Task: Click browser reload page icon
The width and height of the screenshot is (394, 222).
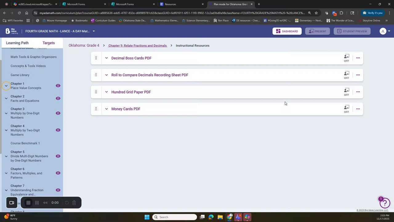Action: coord(19,13)
